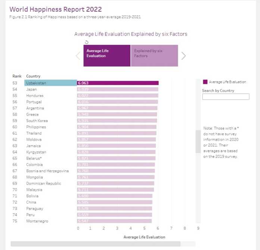
Task: Select the Average Life Evaluation tab
Action: pos(106,56)
